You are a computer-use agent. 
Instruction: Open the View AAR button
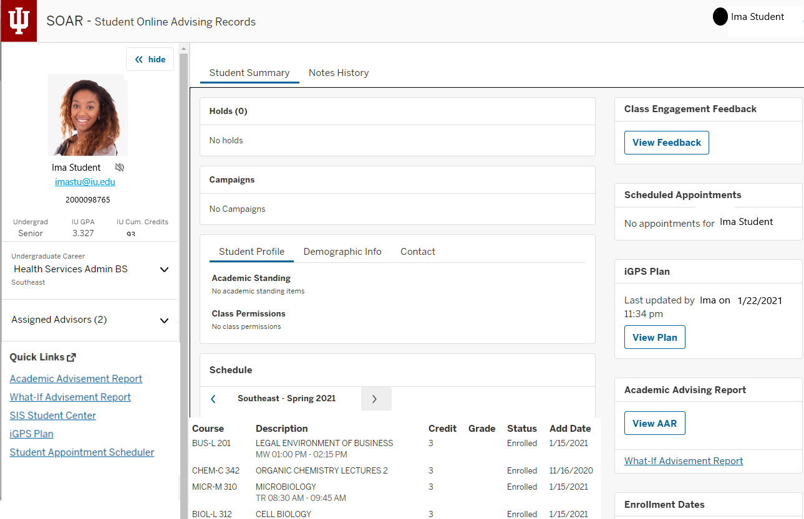coord(654,423)
